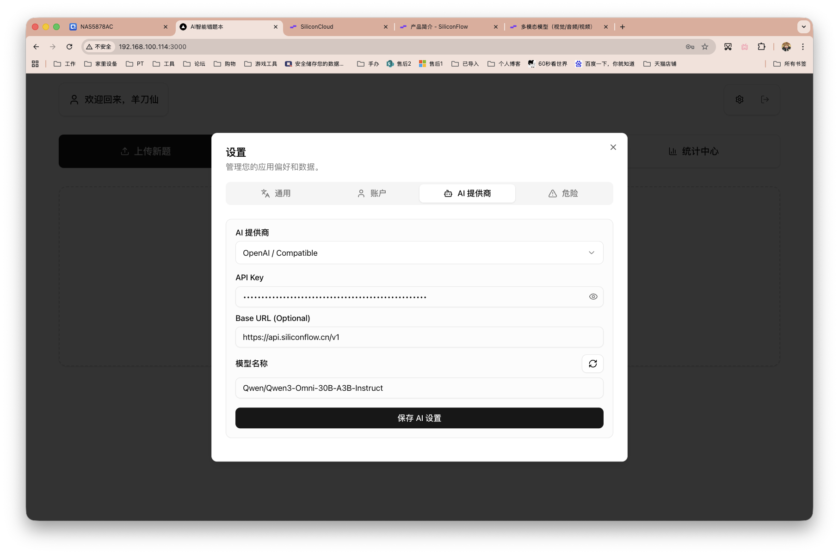Open the 统计中心 button
Screen dimensions: 839x555
(x=693, y=151)
